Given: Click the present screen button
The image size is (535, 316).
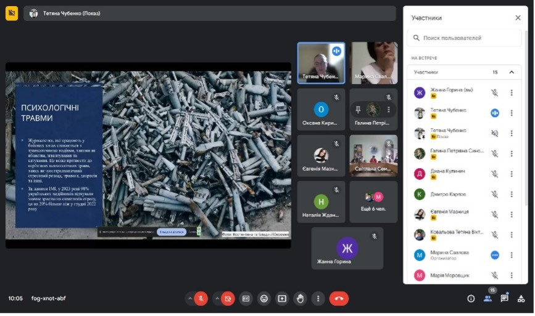Looking at the screenshot, I should 282,299.
